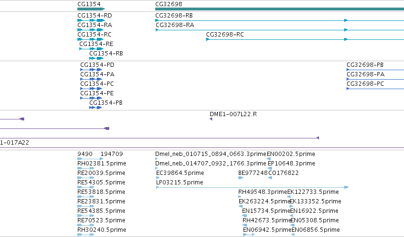Click the EN06942.5prime EST arrow glyph
The width and height of the screenshot is (404, 237).
click(x=249, y=235)
